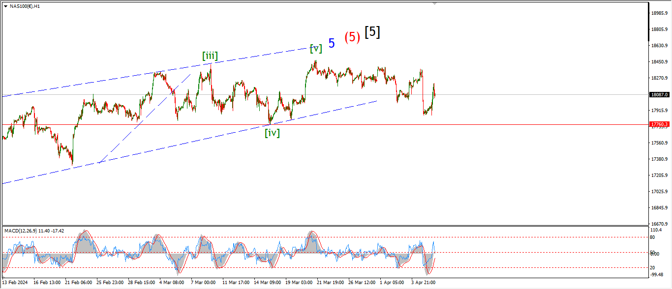Screen dimensions: 672x289
Task: Click the red (5) wave label
Action: point(352,37)
